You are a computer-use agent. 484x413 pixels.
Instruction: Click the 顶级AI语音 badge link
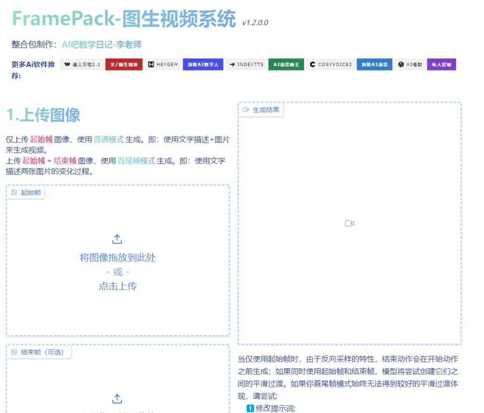point(374,65)
